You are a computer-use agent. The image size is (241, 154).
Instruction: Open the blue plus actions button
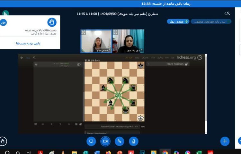point(225,141)
